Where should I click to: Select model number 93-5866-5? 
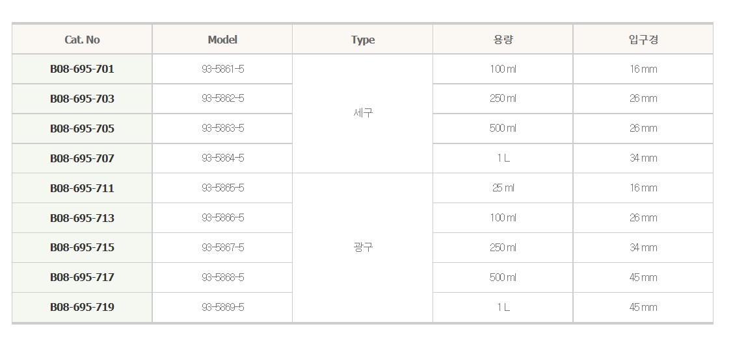222,218
